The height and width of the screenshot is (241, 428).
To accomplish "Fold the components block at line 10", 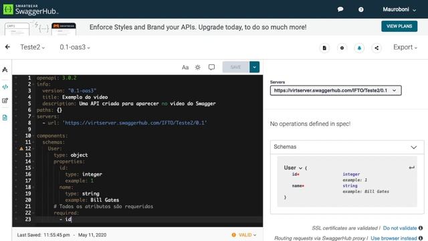I will [33, 136].
